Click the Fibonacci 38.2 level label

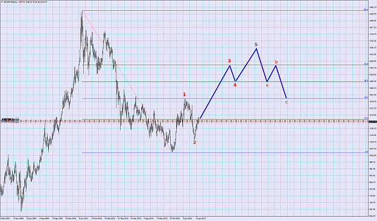(x=366, y=97)
